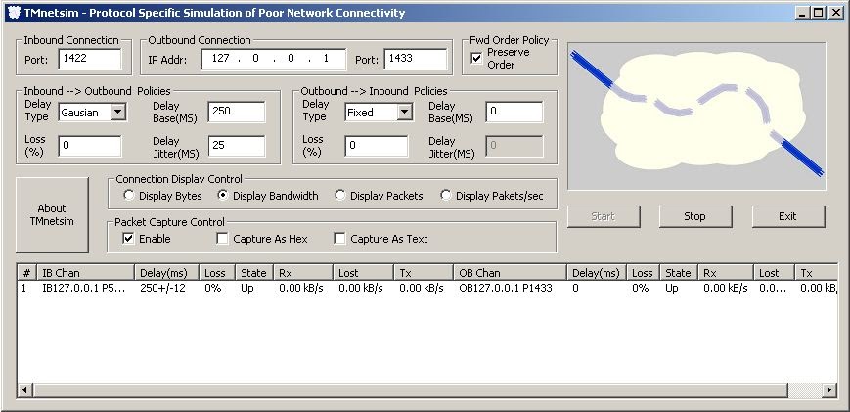Click the horizontal scrollbar thumb

[411, 389]
